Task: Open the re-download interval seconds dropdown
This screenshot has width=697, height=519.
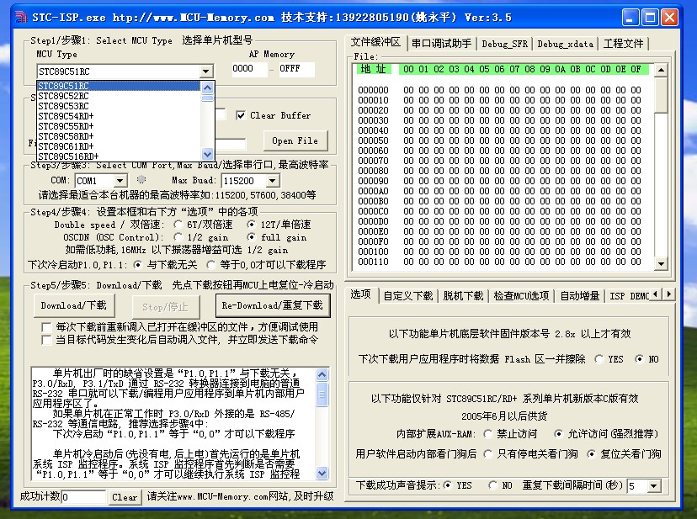Action: tap(654, 486)
